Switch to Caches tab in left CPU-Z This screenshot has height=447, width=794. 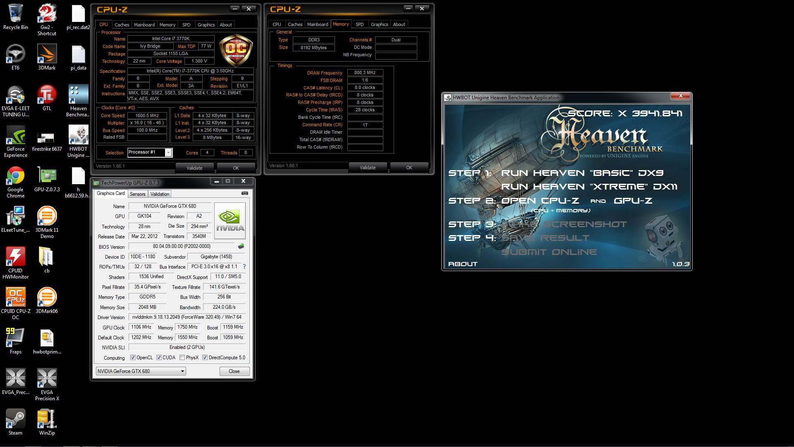pos(122,25)
